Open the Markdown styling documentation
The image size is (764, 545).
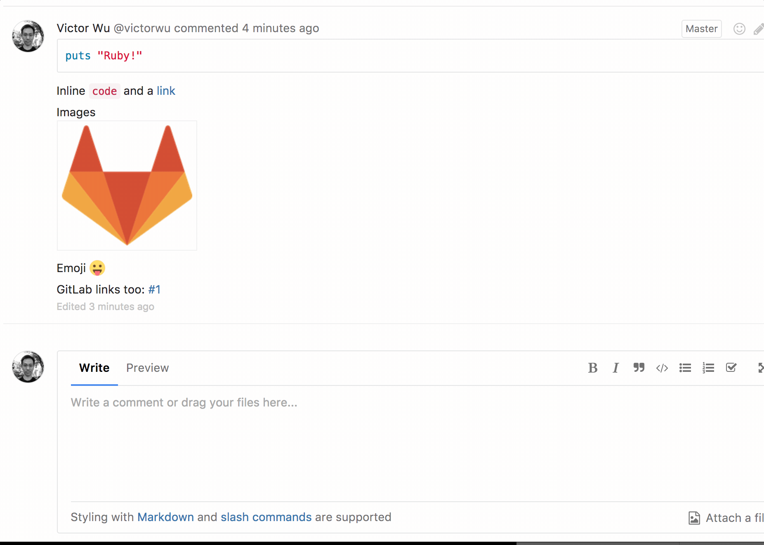tap(166, 517)
